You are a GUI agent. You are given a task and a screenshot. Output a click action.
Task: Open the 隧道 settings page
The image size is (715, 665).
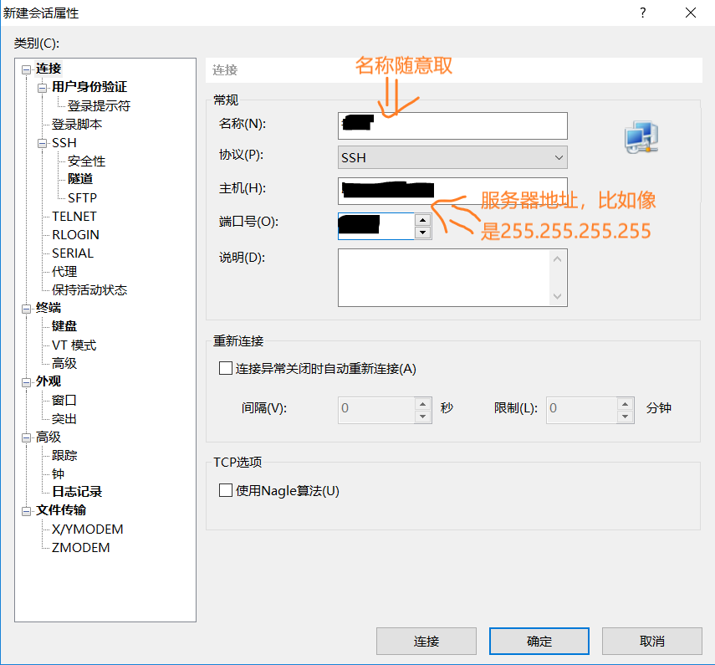click(x=80, y=179)
